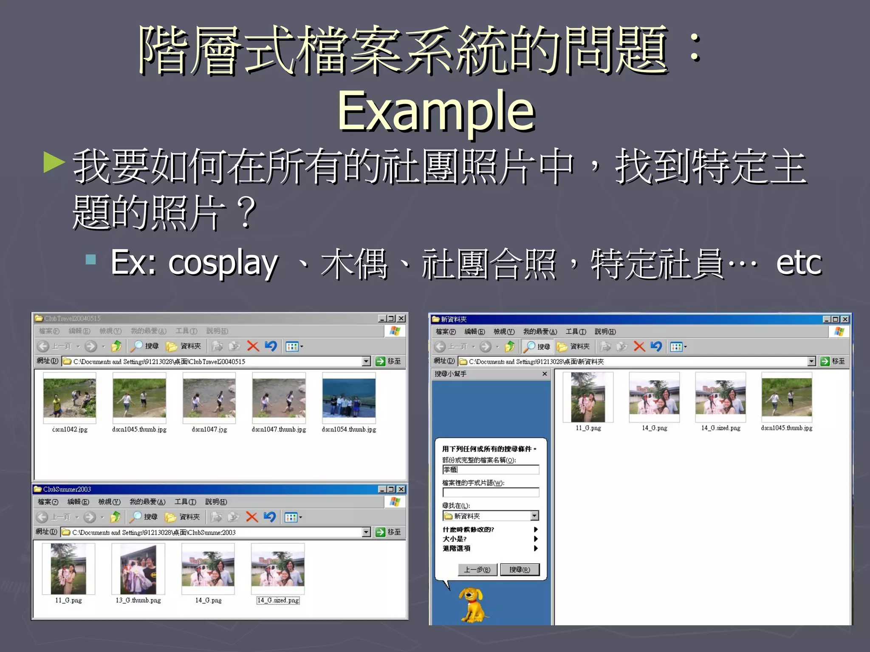Click 搜尋 search icon in ClubTravel20040515 window
Screen dimensions: 870x652
tap(136, 346)
